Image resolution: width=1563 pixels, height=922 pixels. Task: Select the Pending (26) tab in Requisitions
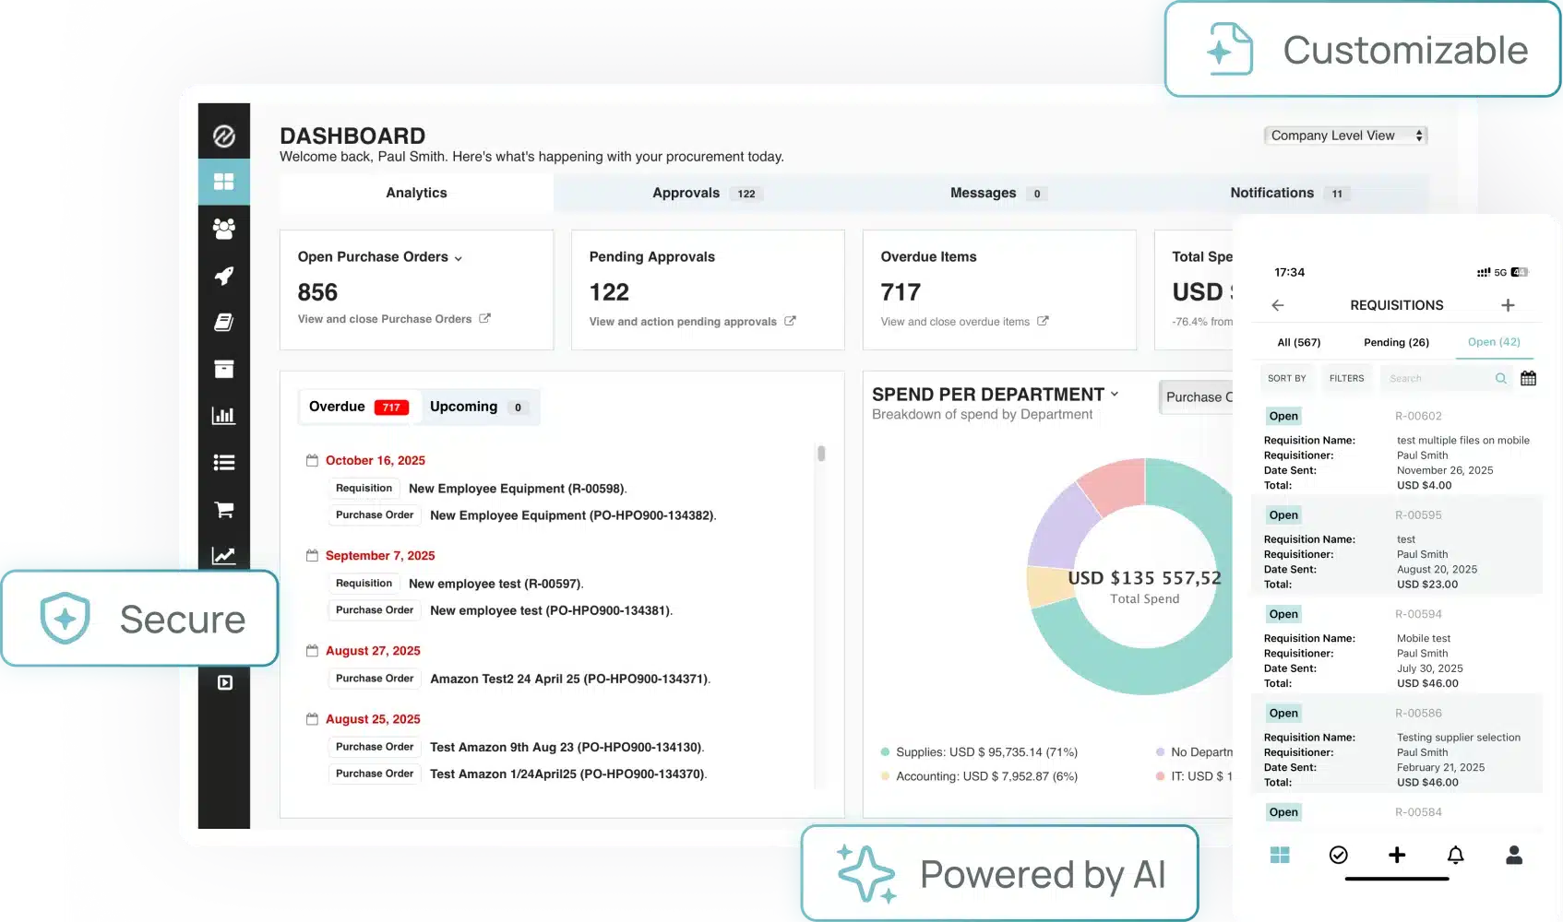[1396, 342]
